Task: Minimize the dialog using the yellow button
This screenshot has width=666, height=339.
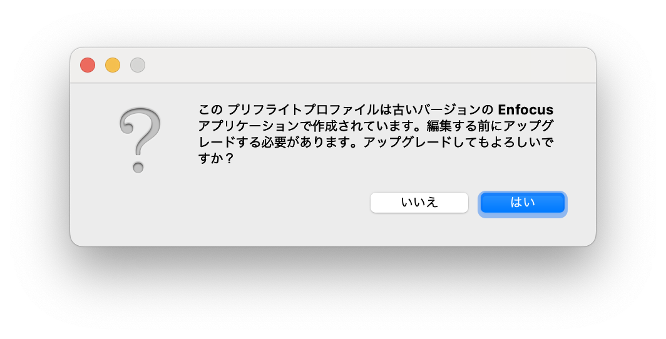Action: coord(113,65)
